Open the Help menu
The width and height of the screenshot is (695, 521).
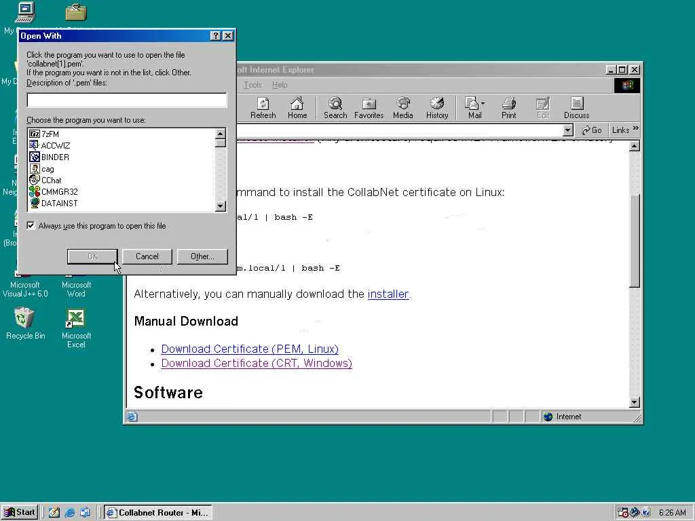pos(279,85)
